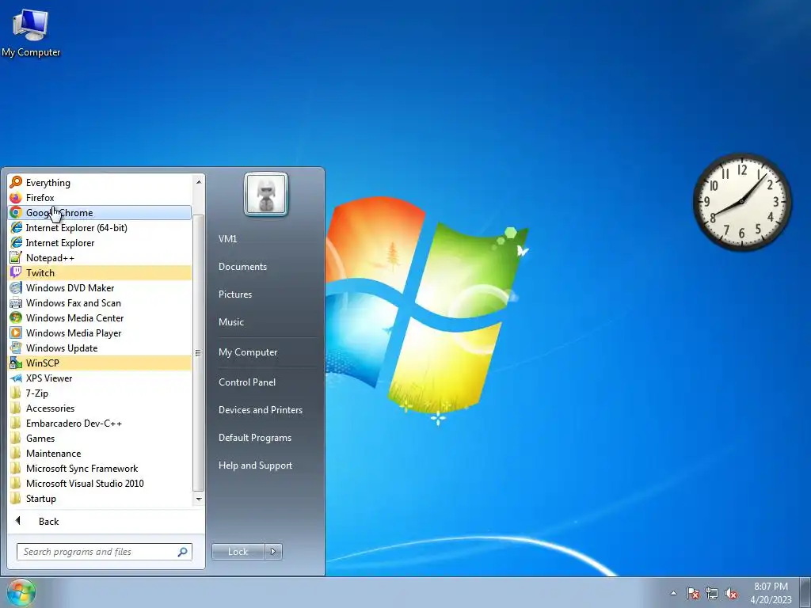Click the programs list scroll up arrow
The image size is (811, 608).
click(x=199, y=182)
